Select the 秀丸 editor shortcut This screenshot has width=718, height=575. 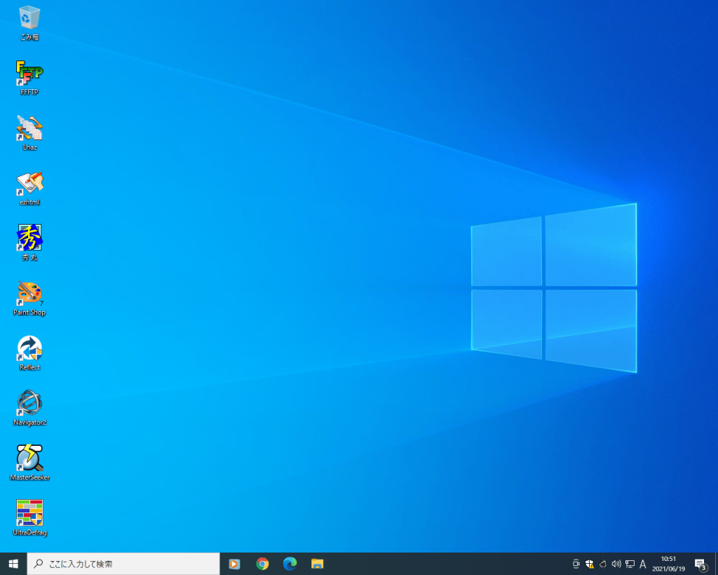tap(29, 243)
